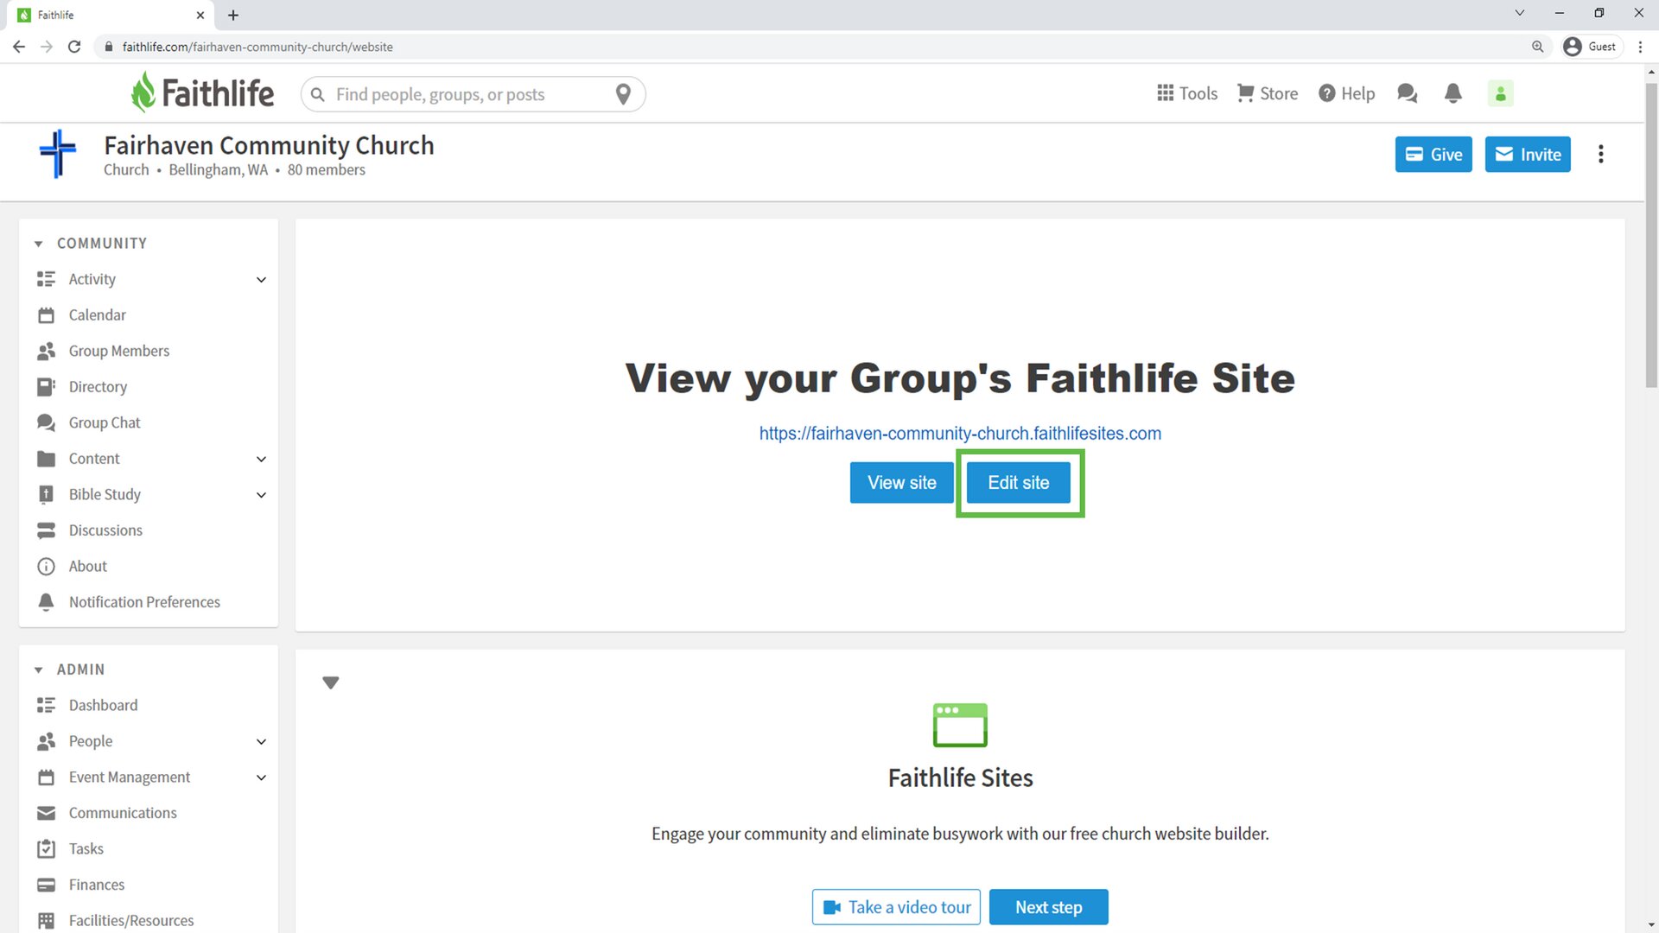Click the Faithlife logo
Image resolution: width=1659 pixels, height=933 pixels.
pos(202,92)
